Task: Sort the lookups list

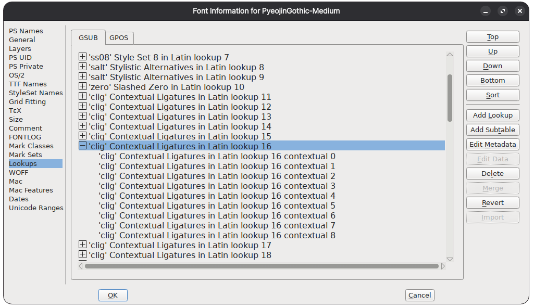Action: coord(492,95)
